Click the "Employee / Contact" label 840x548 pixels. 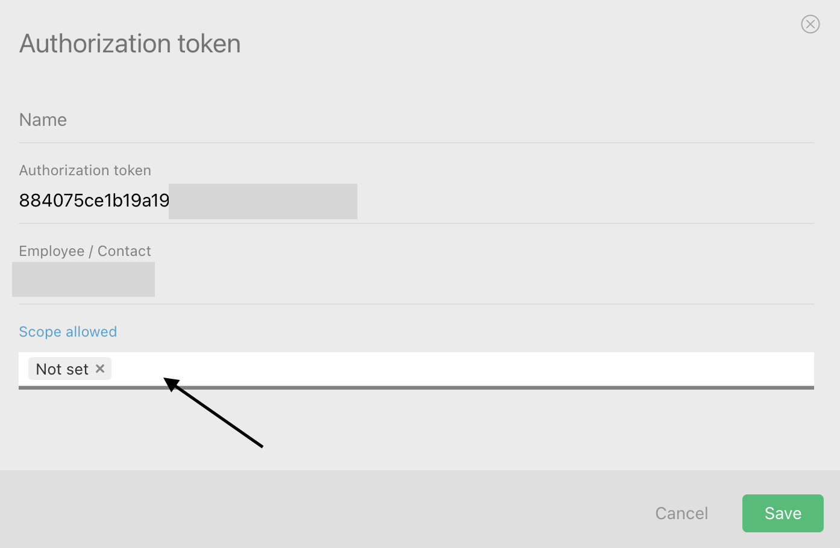point(85,251)
